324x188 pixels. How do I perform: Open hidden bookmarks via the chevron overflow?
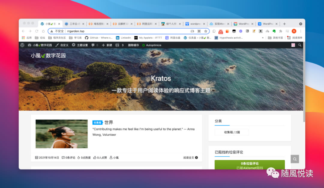(263, 38)
